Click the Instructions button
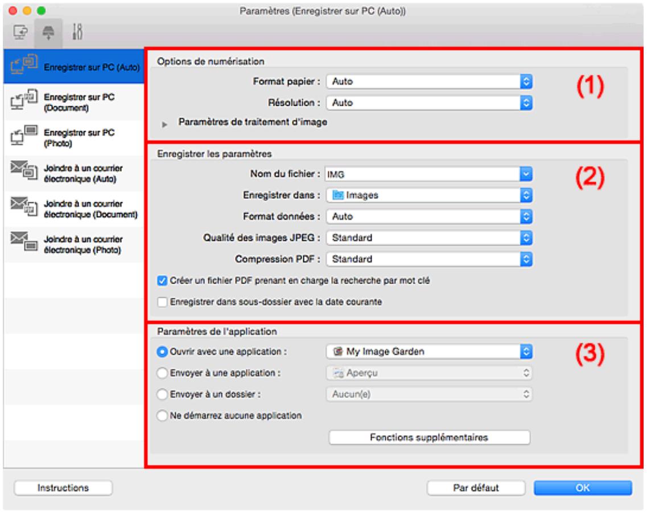 [63, 488]
